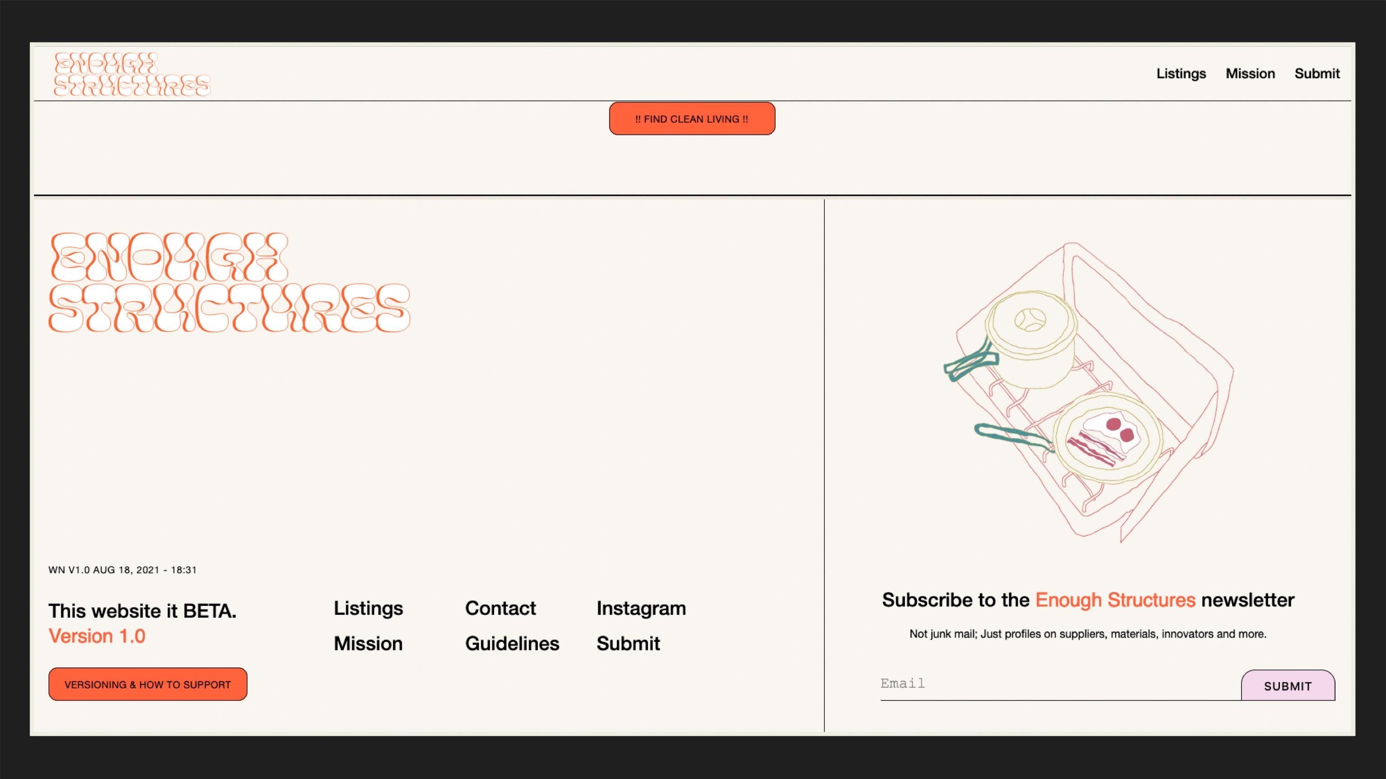Follow the footer Mission link
Screen dimensions: 1386x779
368,643
